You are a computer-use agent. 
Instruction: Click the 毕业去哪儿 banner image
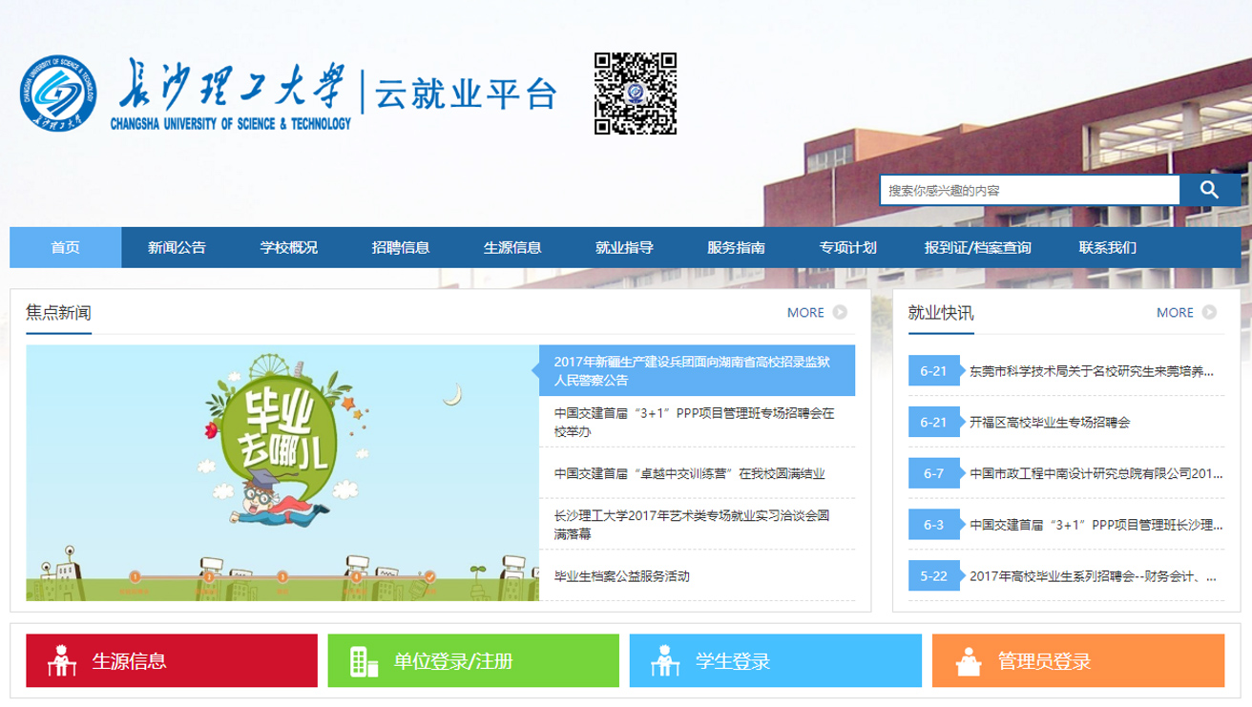(x=282, y=472)
